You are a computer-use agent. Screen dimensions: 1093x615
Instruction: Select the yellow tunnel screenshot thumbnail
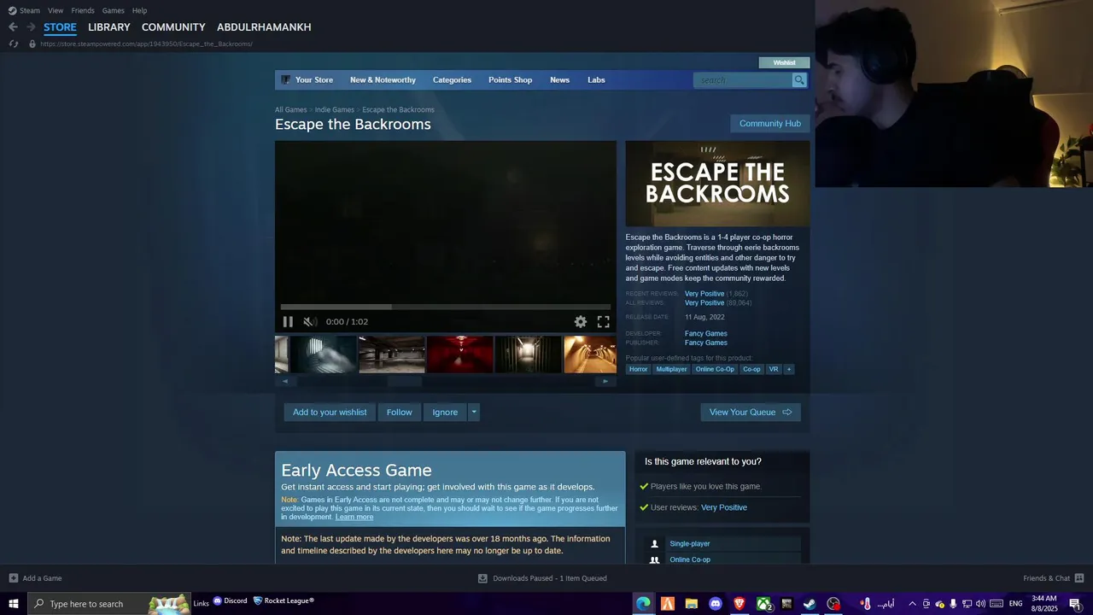coord(590,354)
